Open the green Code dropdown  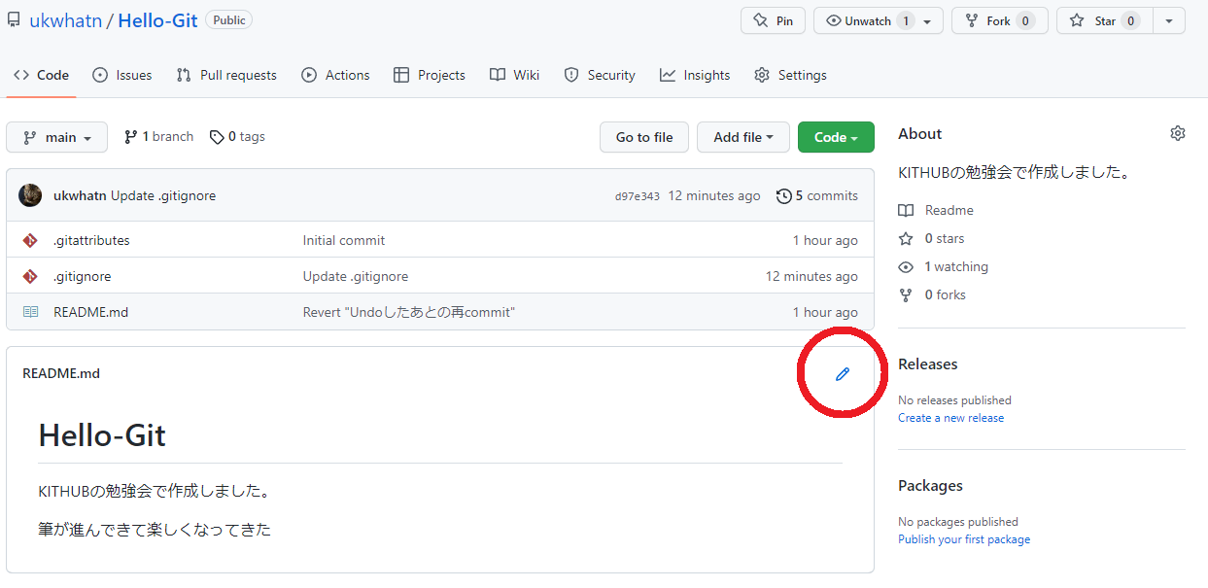[836, 136]
